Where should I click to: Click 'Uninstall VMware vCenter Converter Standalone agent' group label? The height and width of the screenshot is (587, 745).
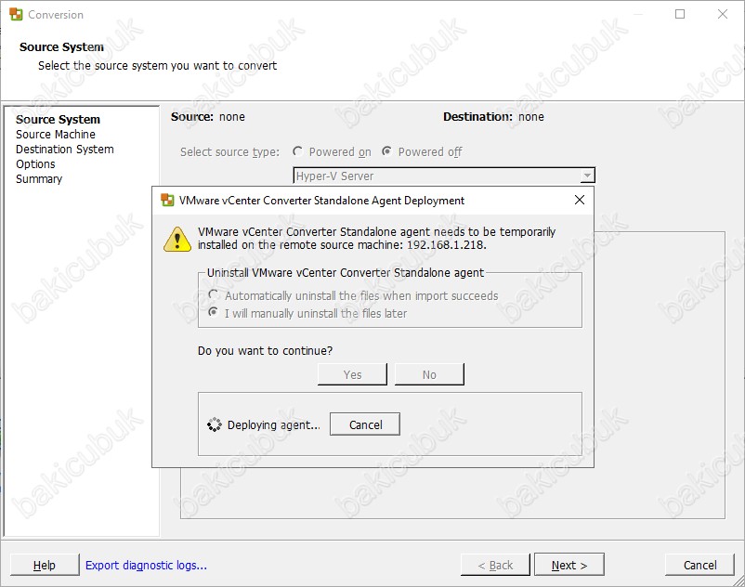tap(346, 273)
